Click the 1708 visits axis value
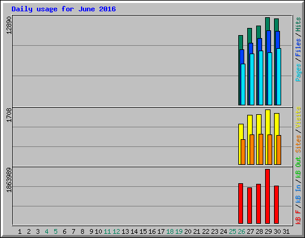This screenshot has width=305, height=238. click(9, 115)
